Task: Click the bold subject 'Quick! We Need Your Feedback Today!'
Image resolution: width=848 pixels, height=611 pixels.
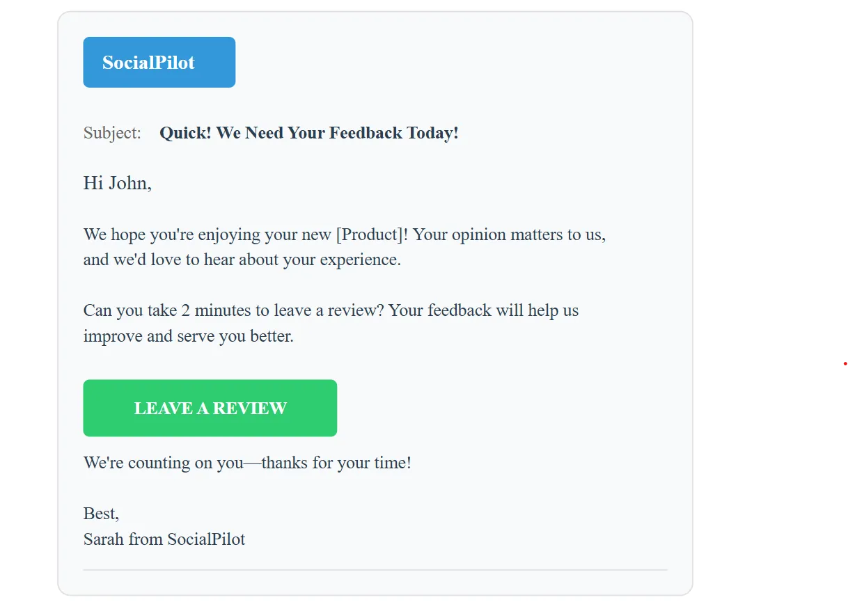Action: [309, 132]
